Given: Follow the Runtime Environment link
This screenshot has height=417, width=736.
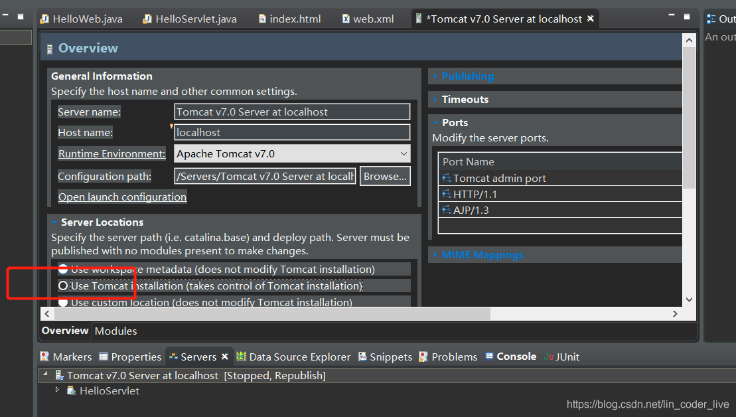Looking at the screenshot, I should (x=111, y=153).
